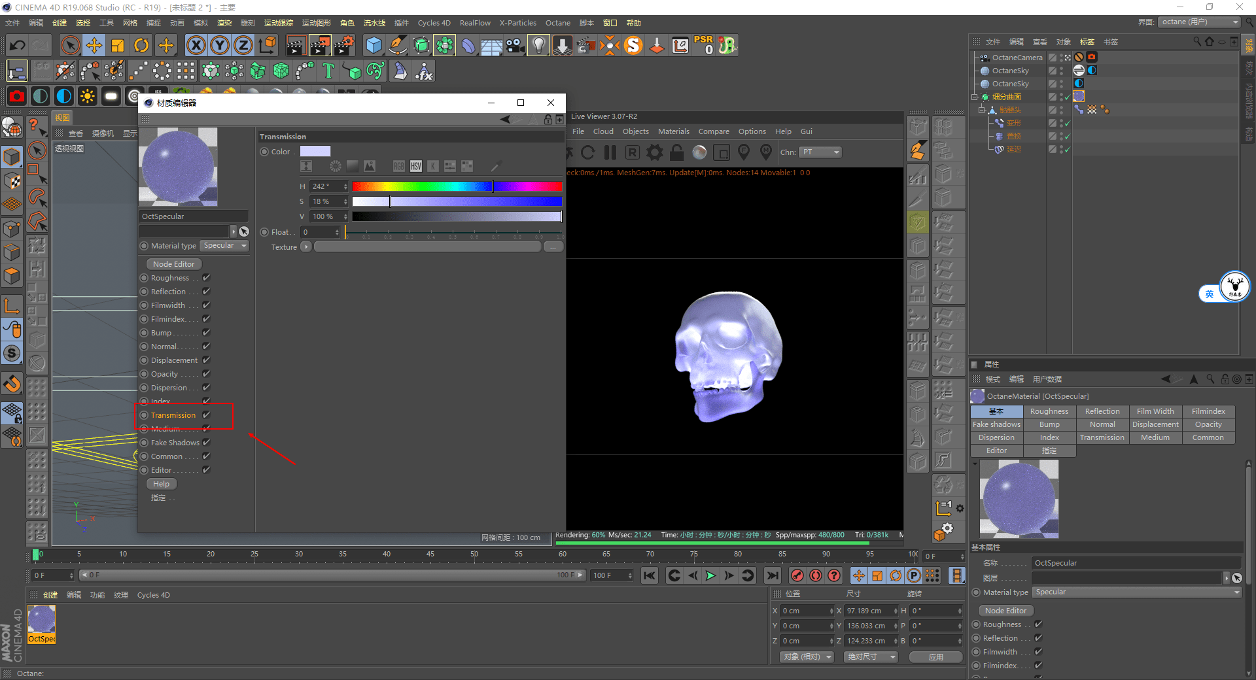Click the Rotate tool icon
Image resolution: width=1256 pixels, height=680 pixels.
(x=141, y=45)
